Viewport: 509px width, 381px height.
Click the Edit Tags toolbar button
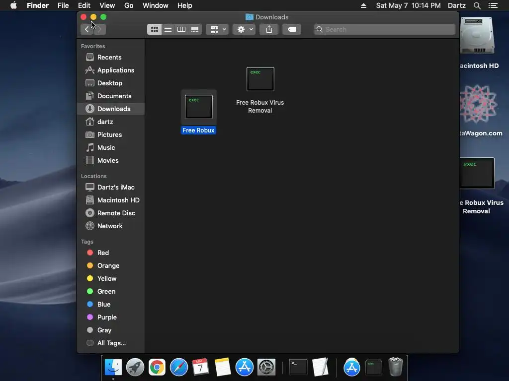pos(292,29)
